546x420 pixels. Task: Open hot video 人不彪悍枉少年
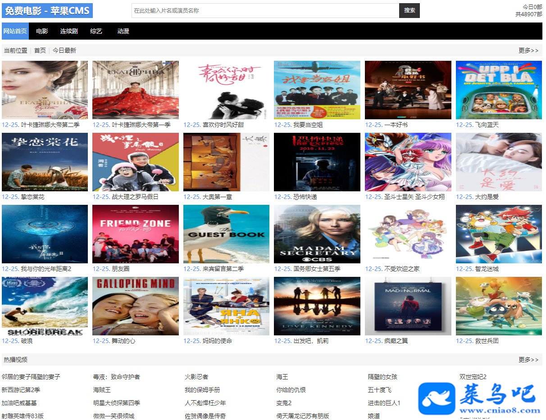pos(205,403)
